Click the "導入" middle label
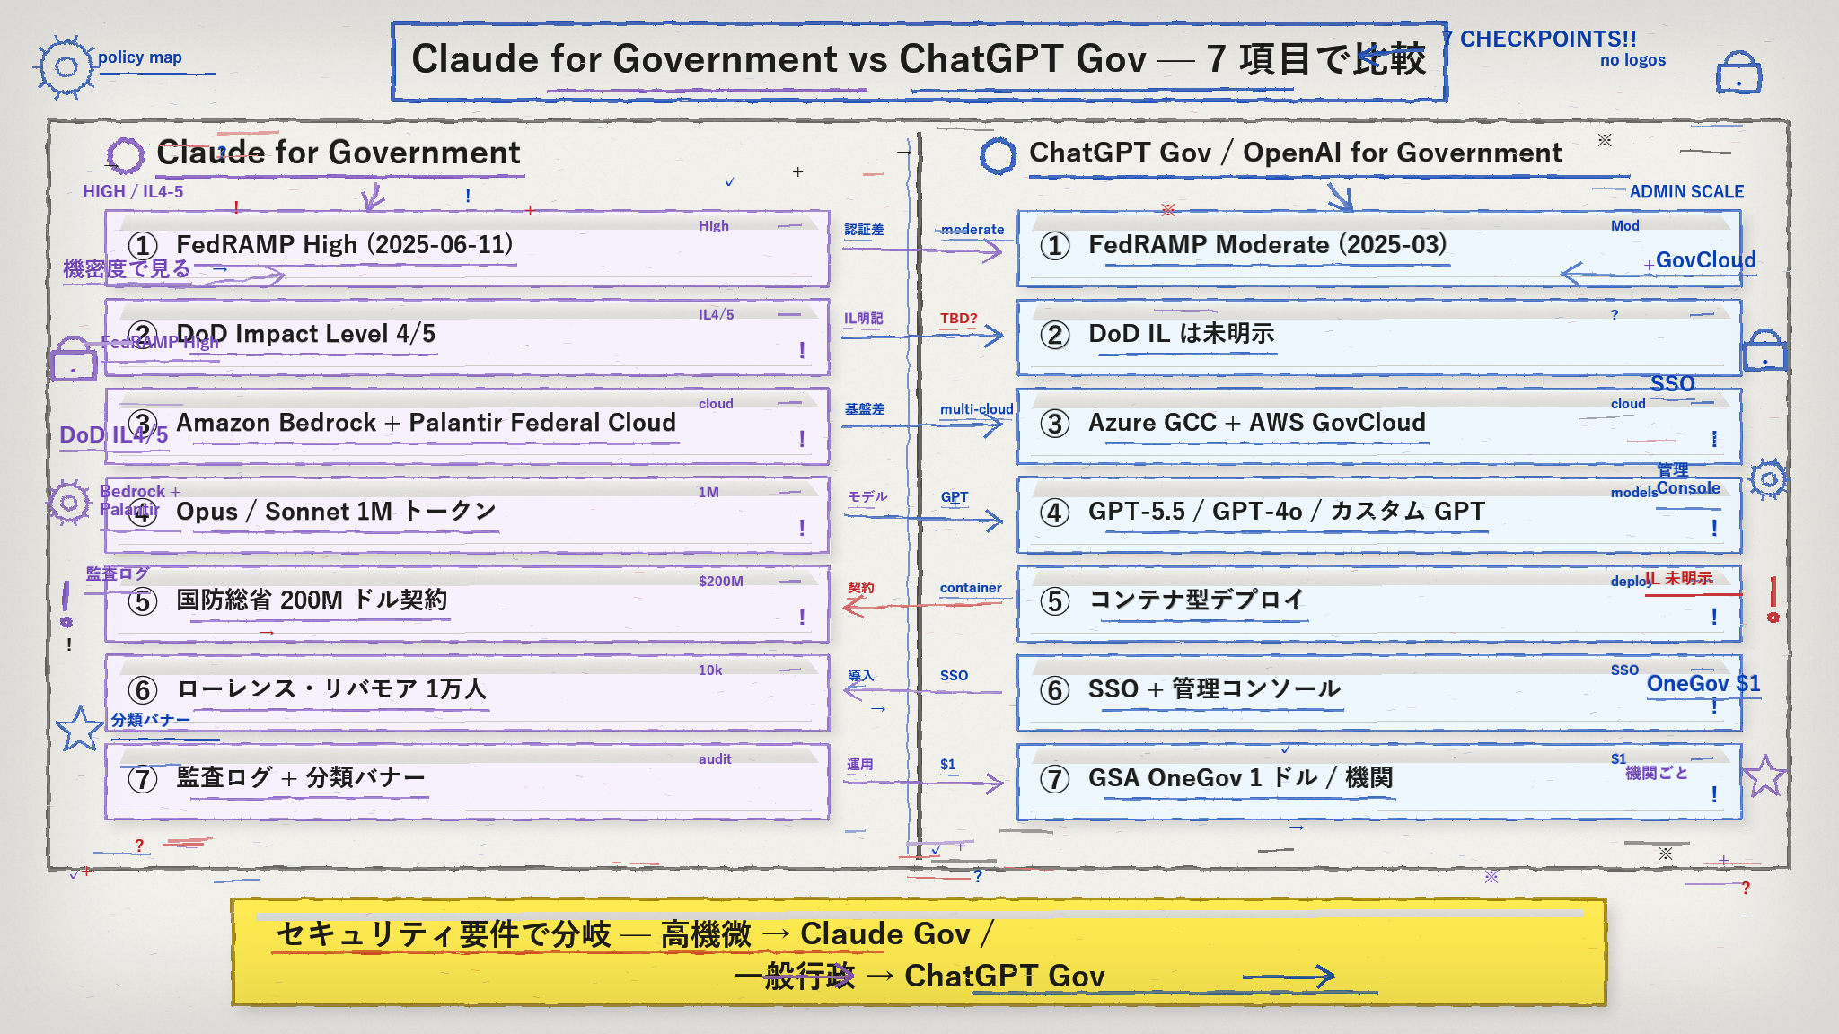Screen dimensions: 1839x1034 pyautogui.click(x=860, y=675)
